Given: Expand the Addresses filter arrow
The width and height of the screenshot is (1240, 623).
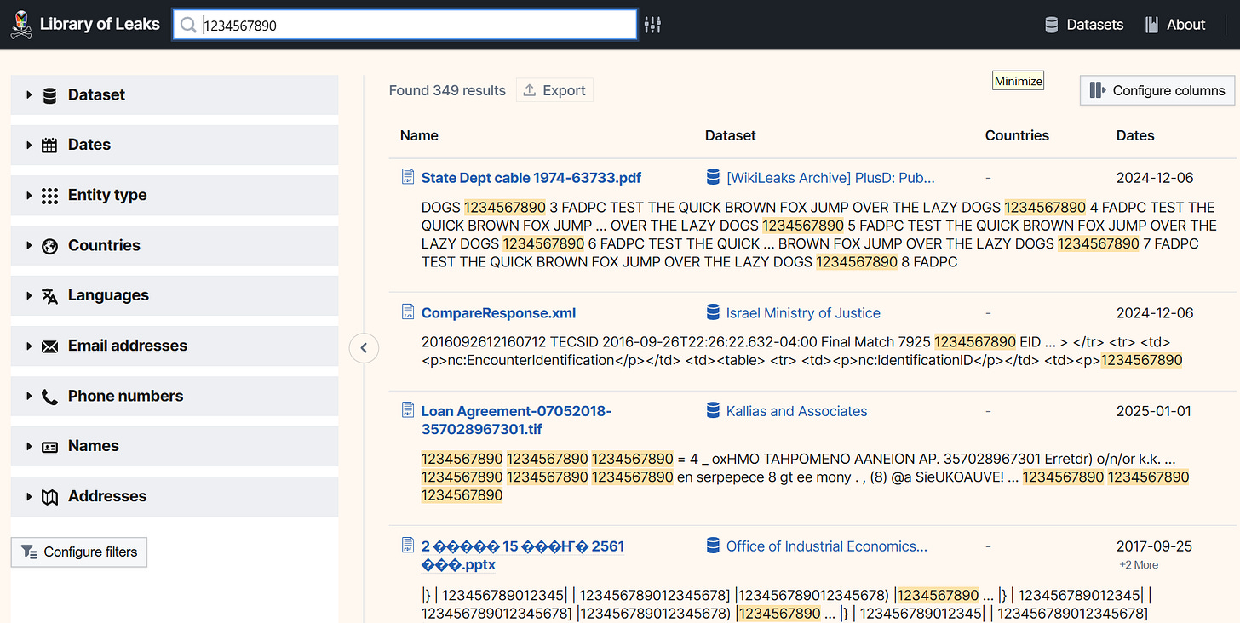Looking at the screenshot, I should click(x=29, y=497).
